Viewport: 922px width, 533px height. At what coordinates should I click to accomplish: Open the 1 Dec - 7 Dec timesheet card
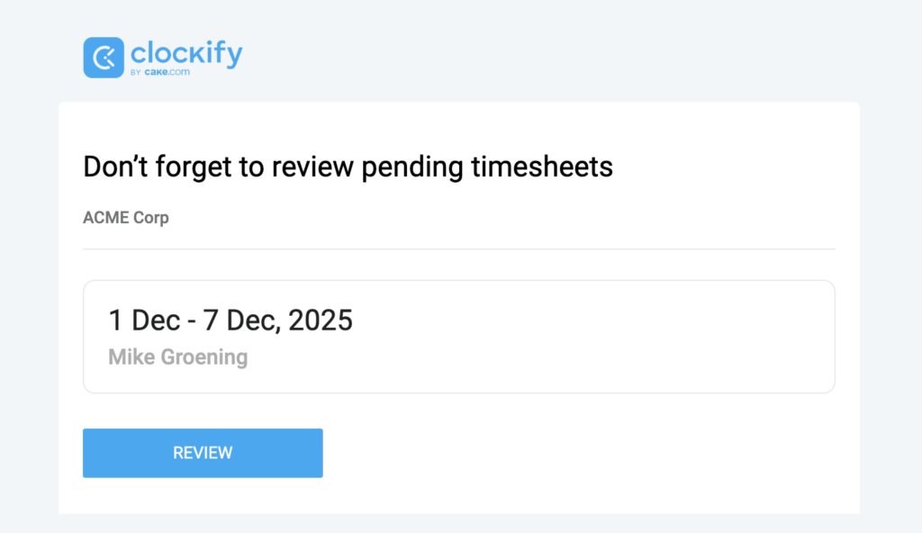pyautogui.click(x=458, y=336)
